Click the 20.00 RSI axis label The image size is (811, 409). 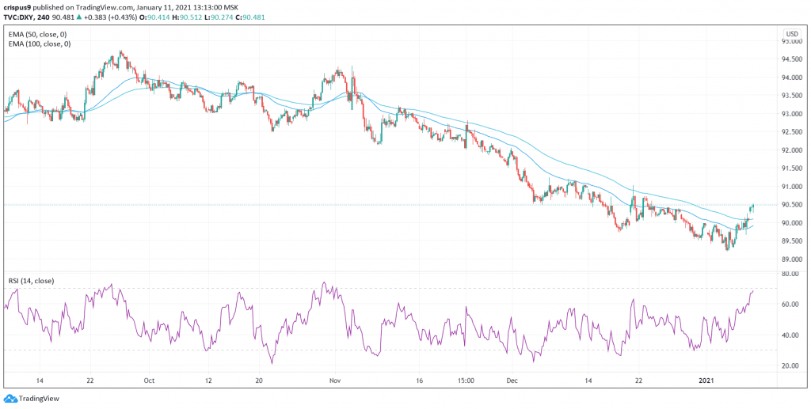[x=790, y=365]
